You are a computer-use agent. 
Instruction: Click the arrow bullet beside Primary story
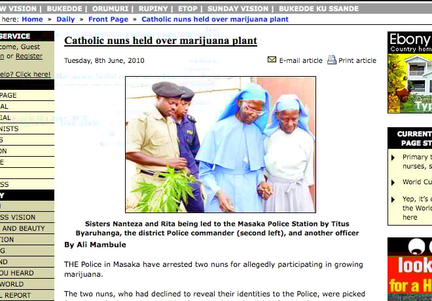[x=393, y=157]
